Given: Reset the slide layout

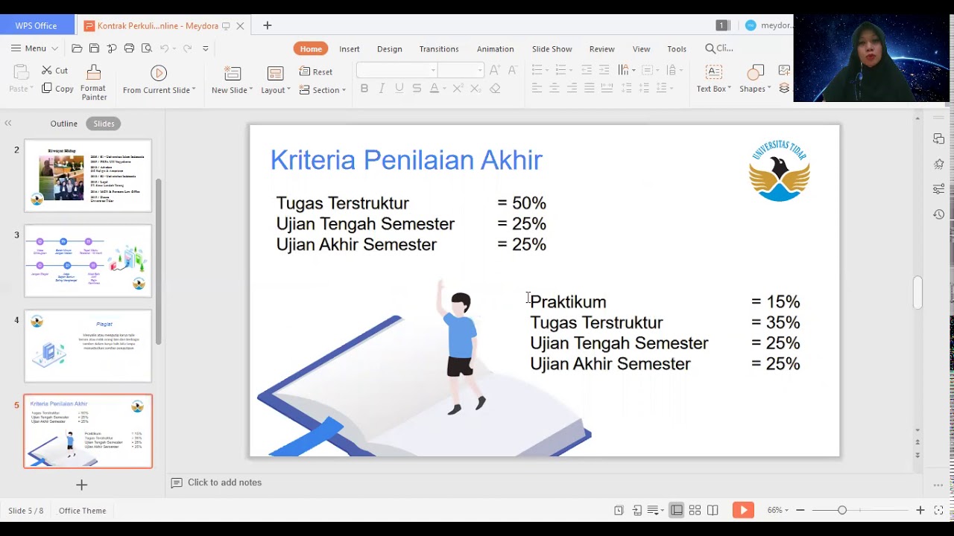Looking at the screenshot, I should tap(316, 71).
